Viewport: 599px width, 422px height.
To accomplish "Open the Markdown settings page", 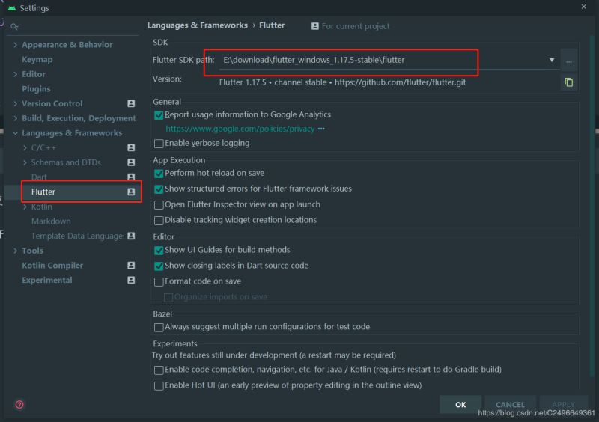I will 51,221.
